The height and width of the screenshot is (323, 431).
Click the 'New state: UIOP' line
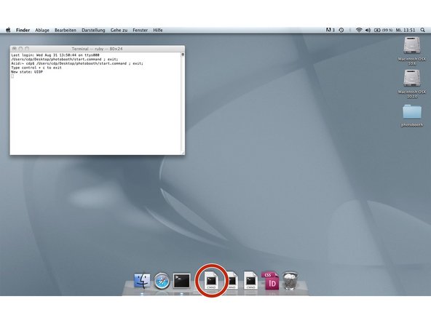pyautogui.click(x=27, y=72)
